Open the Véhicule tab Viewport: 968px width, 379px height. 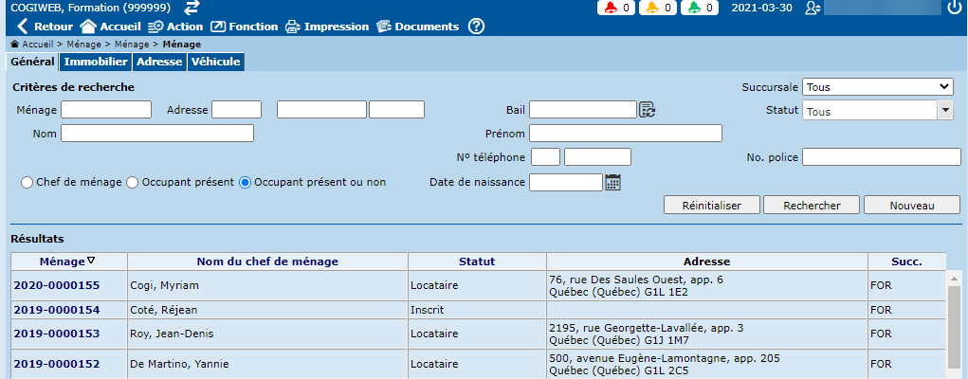tap(215, 63)
